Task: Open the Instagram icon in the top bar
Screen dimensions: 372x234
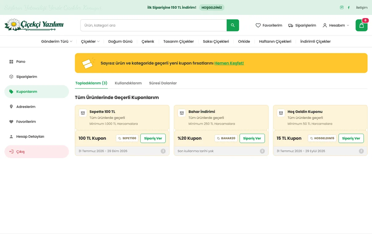Action: [x=342, y=7]
